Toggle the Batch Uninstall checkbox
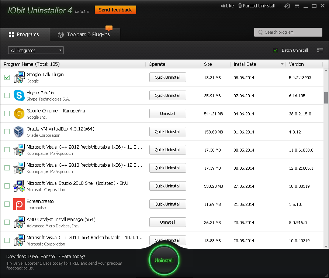 (x=276, y=50)
